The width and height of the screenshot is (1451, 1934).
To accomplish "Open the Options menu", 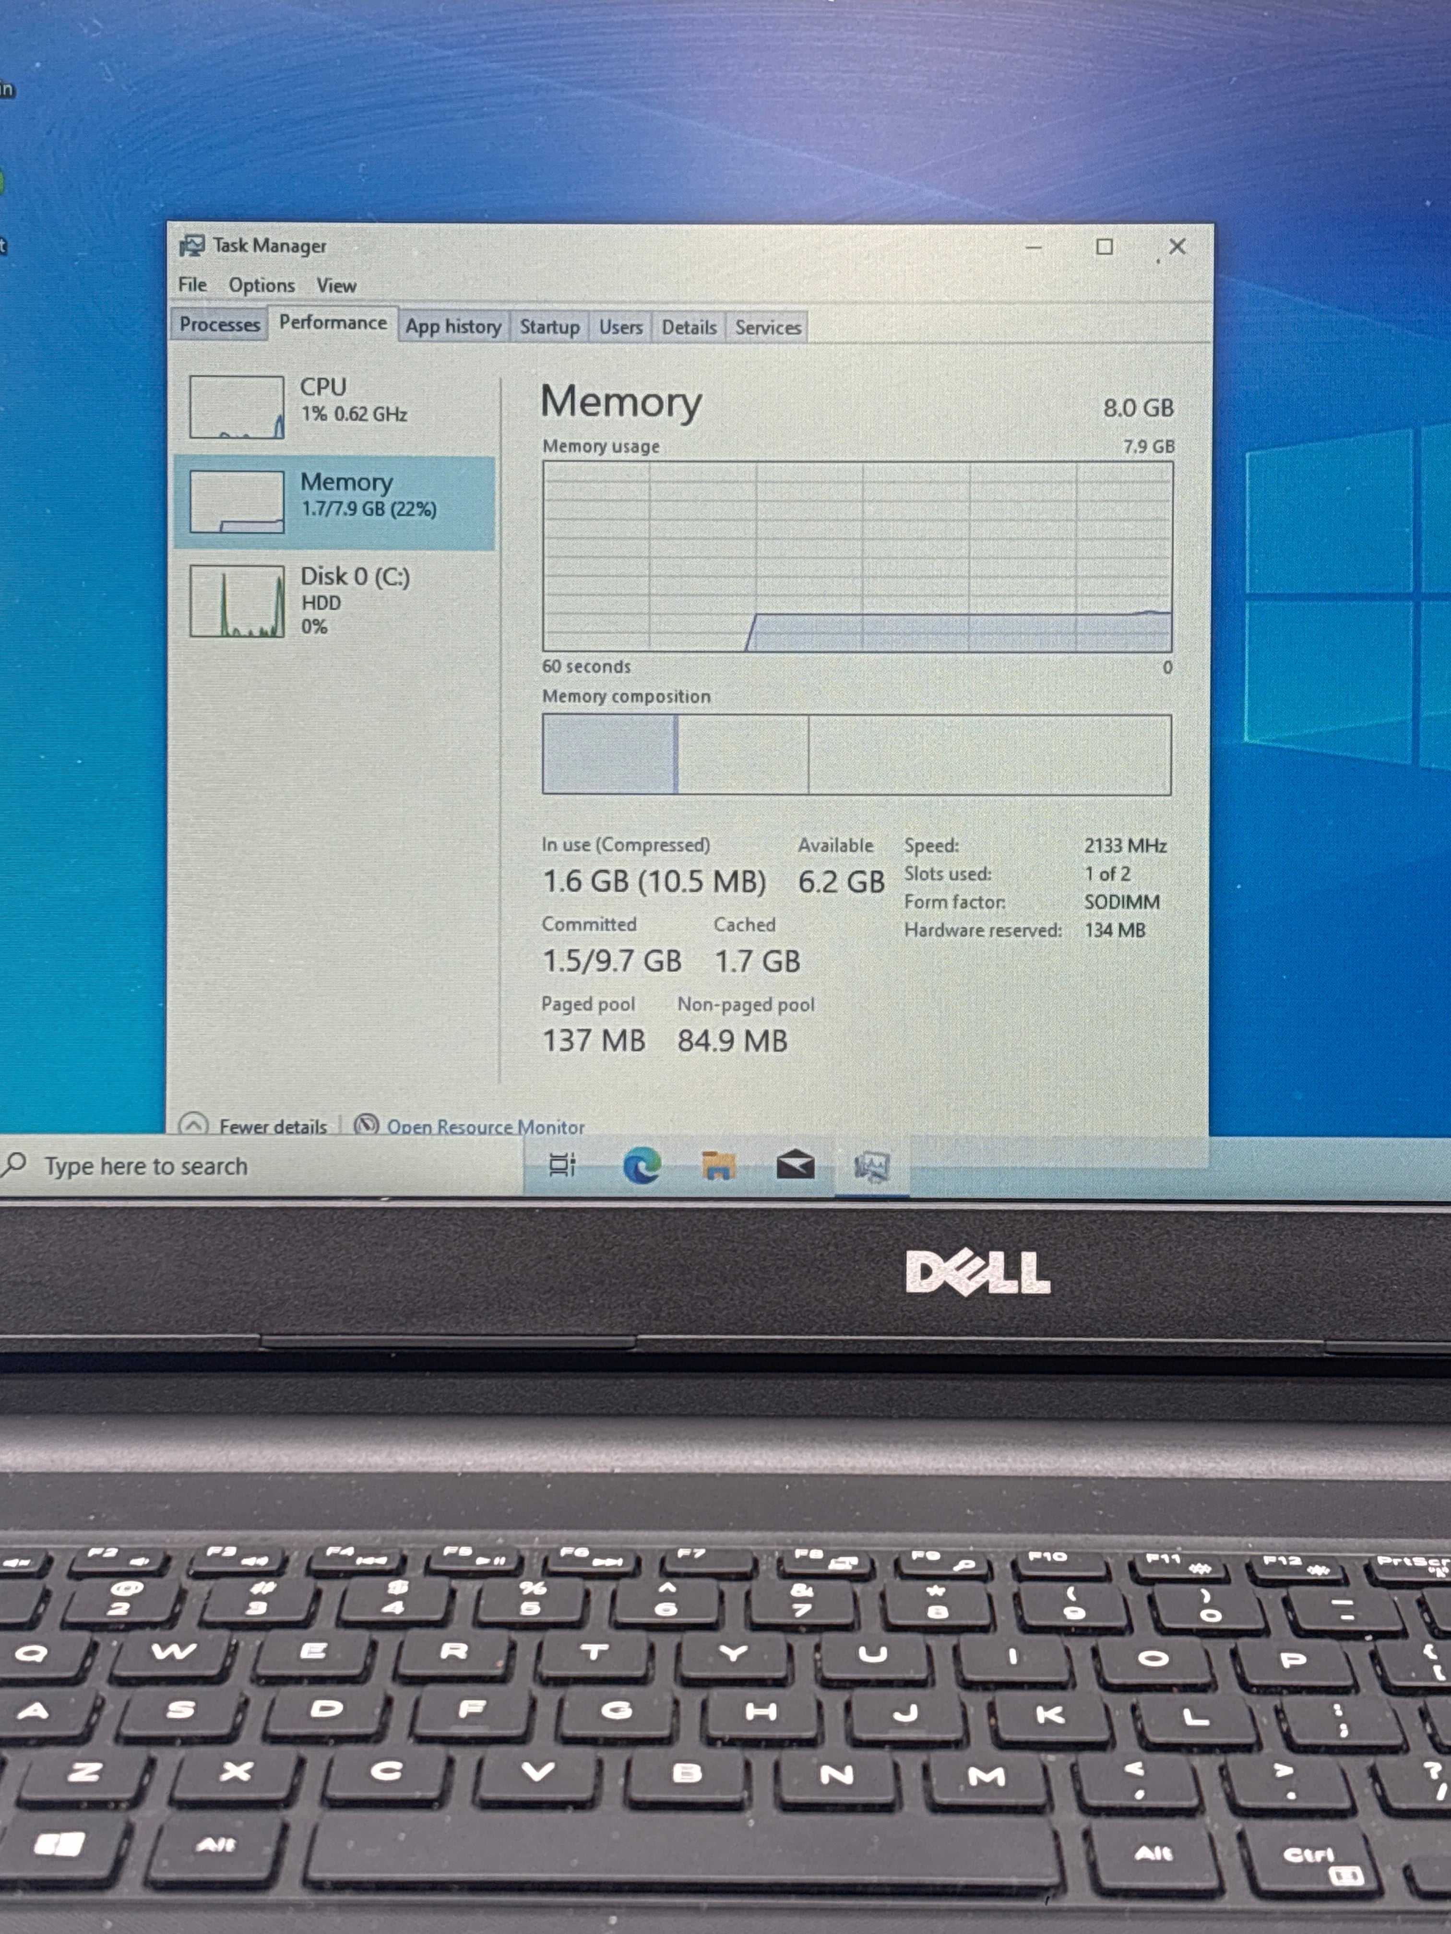I will point(262,285).
